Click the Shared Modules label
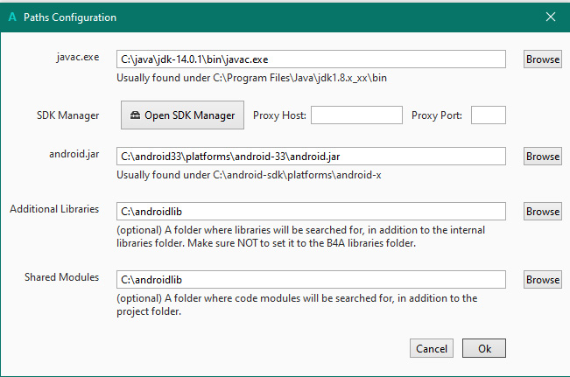 pos(61,277)
